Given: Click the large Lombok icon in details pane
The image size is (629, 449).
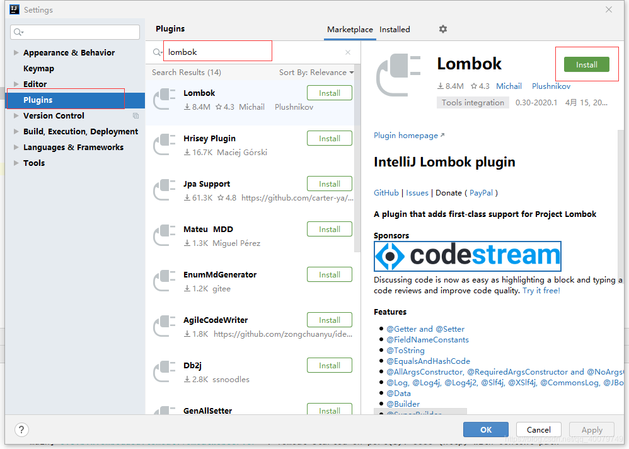Looking at the screenshot, I should tap(398, 75).
